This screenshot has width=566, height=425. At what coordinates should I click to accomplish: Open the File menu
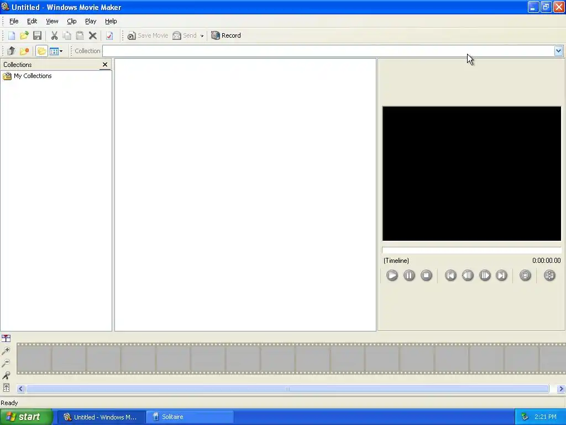(14, 21)
